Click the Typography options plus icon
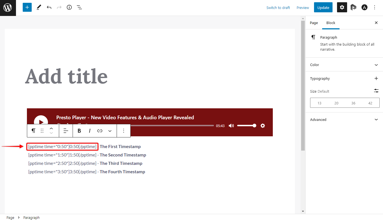The image size is (383, 220). pyautogui.click(x=376, y=78)
